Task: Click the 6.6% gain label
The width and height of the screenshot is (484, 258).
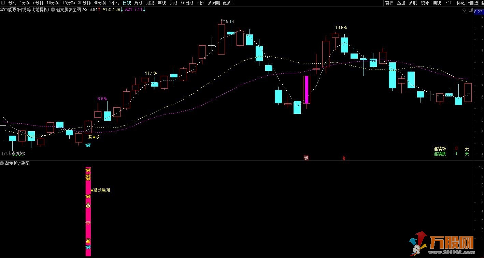Action: 102,99
